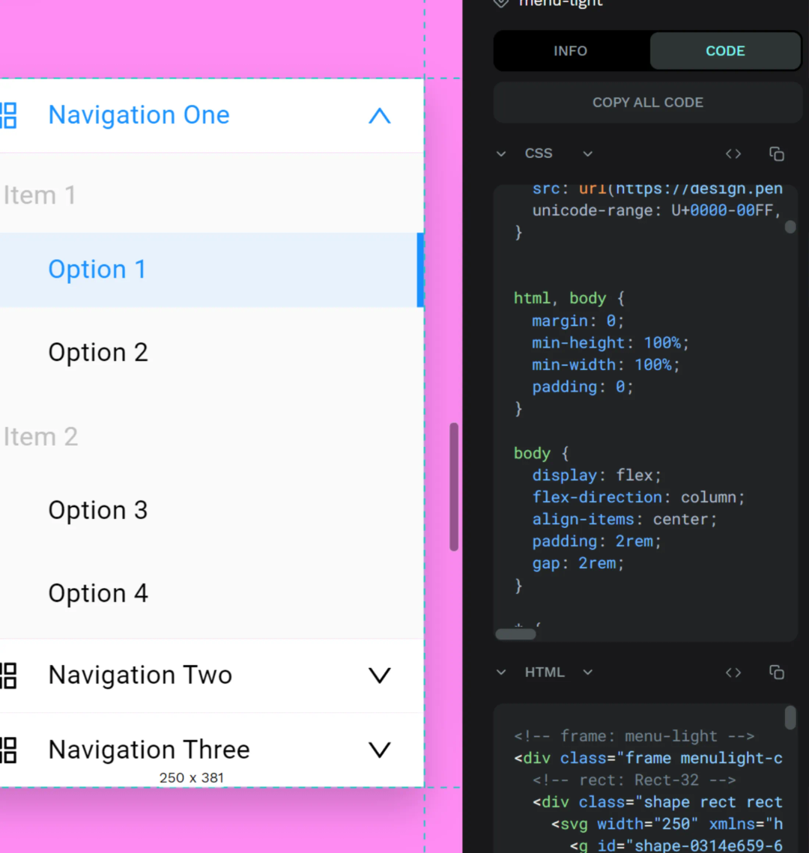Click the angle brackets icon in CSS header

point(733,154)
